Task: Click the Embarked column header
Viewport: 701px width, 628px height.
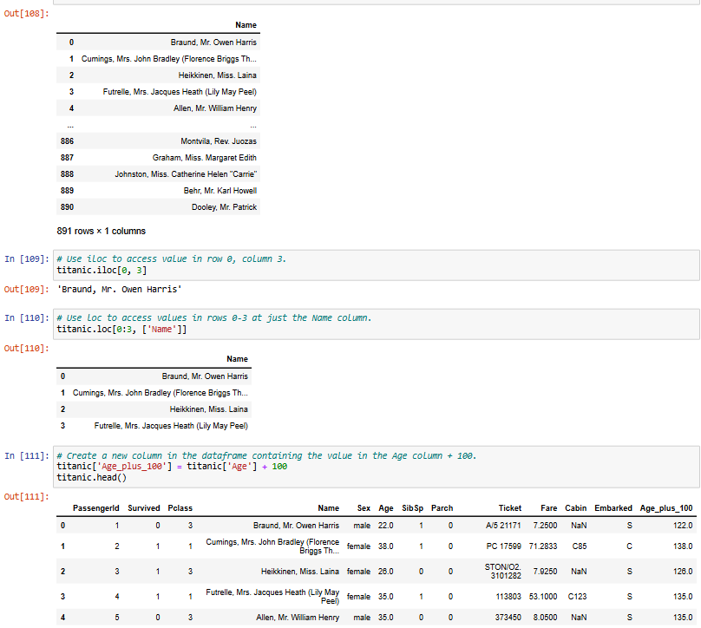Action: coord(613,508)
